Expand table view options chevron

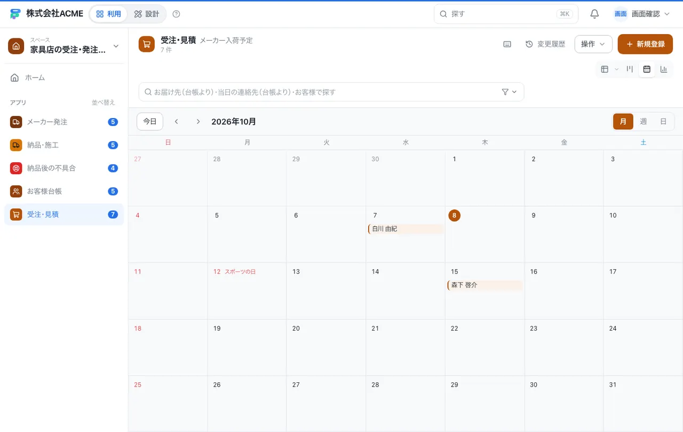pyautogui.click(x=617, y=69)
